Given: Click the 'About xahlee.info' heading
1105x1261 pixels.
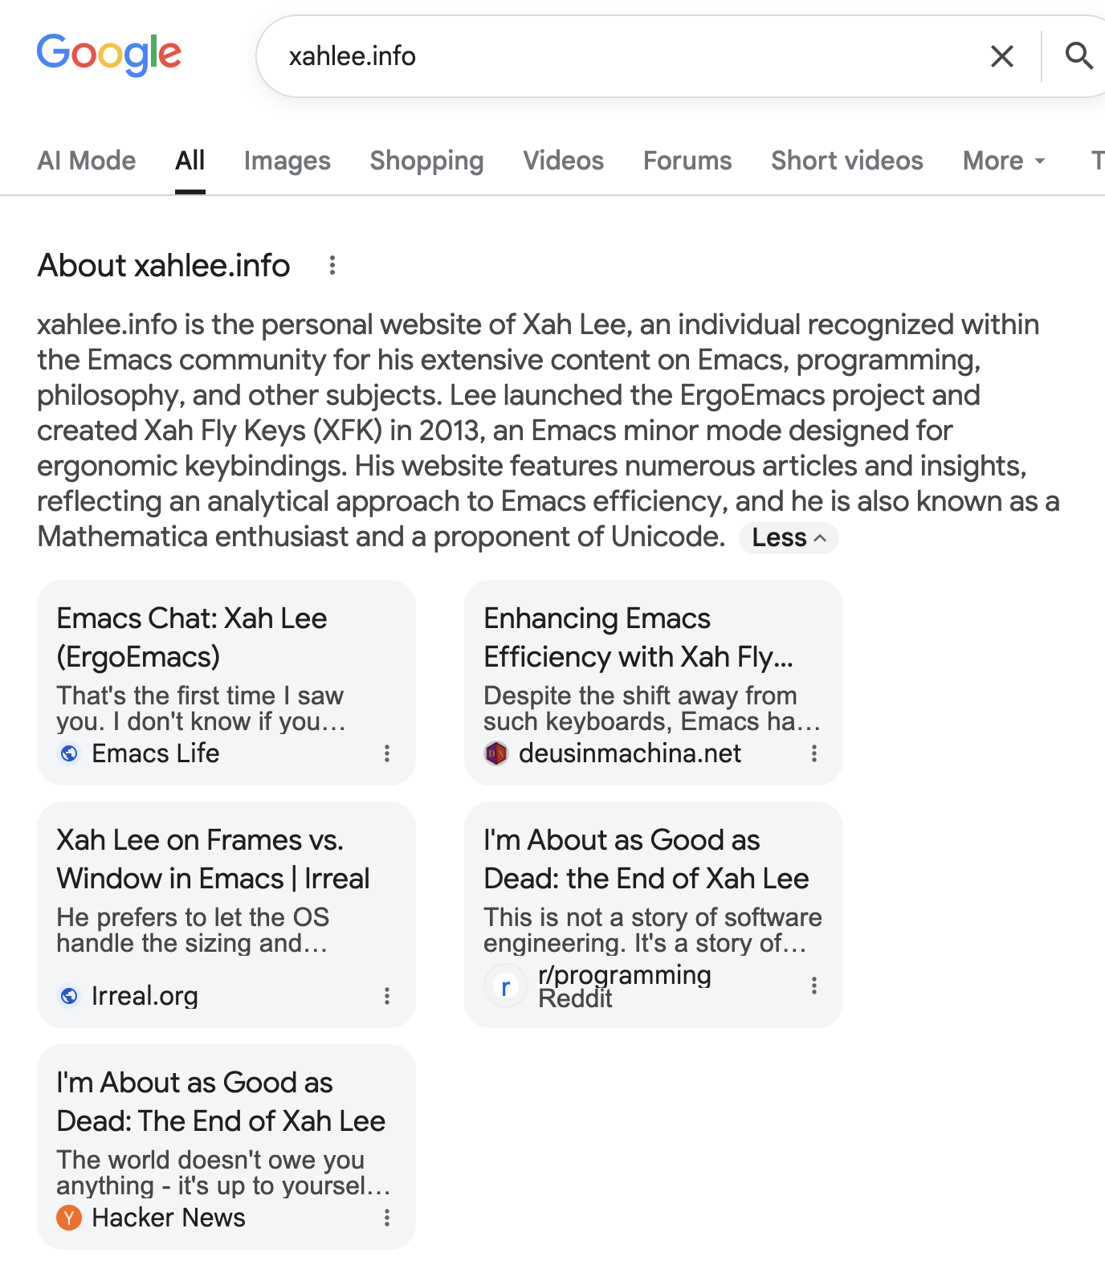Looking at the screenshot, I should click(164, 265).
